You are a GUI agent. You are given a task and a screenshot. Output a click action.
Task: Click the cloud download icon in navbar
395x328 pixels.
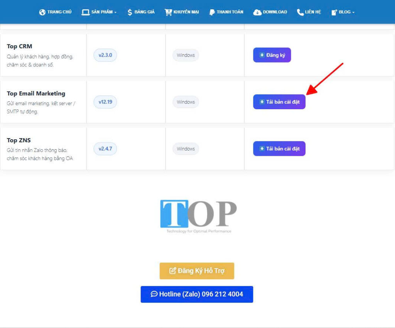click(x=257, y=12)
